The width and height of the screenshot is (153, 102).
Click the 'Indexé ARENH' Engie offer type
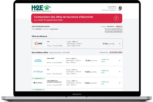point(51,58)
